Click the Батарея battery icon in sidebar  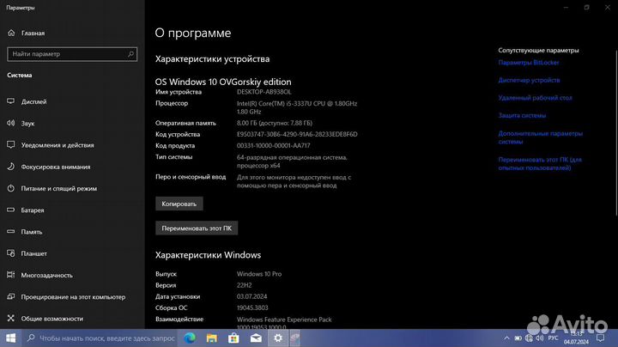11,210
